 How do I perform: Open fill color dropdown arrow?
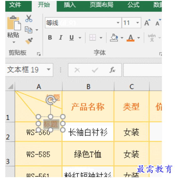122,38
